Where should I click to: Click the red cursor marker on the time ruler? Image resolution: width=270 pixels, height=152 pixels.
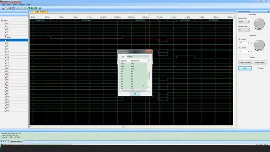point(149,15)
